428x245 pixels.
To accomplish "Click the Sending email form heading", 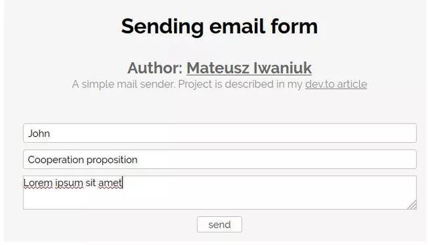I will coord(219,27).
